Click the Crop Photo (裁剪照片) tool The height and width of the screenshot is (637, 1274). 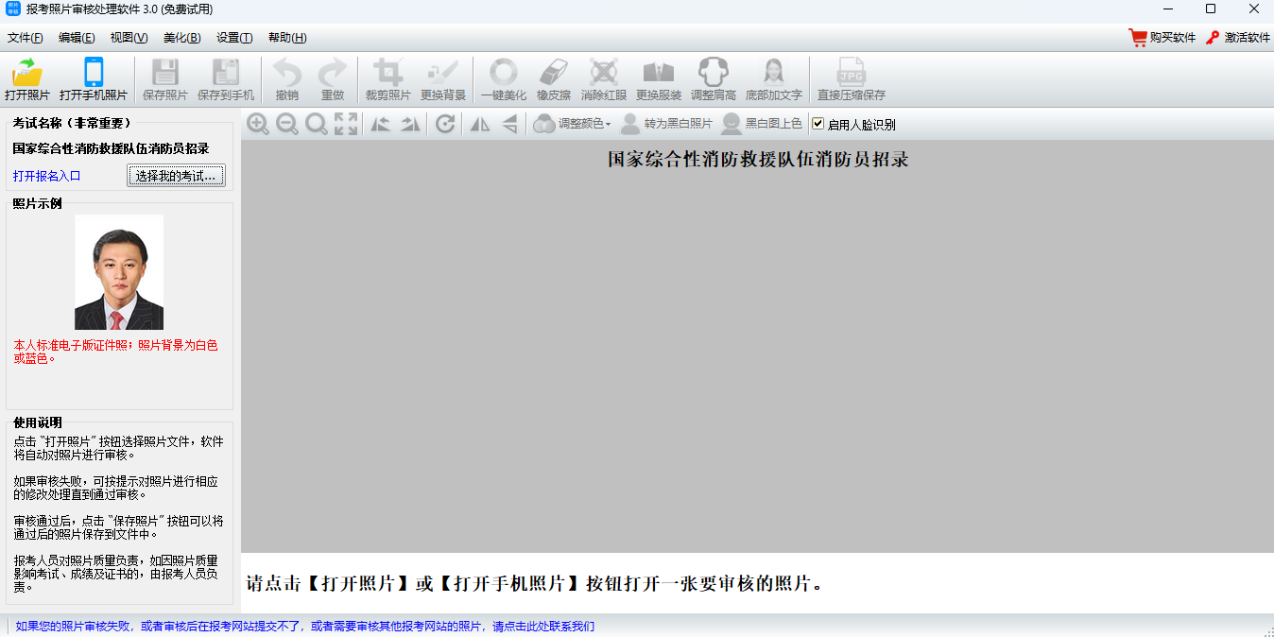(387, 74)
